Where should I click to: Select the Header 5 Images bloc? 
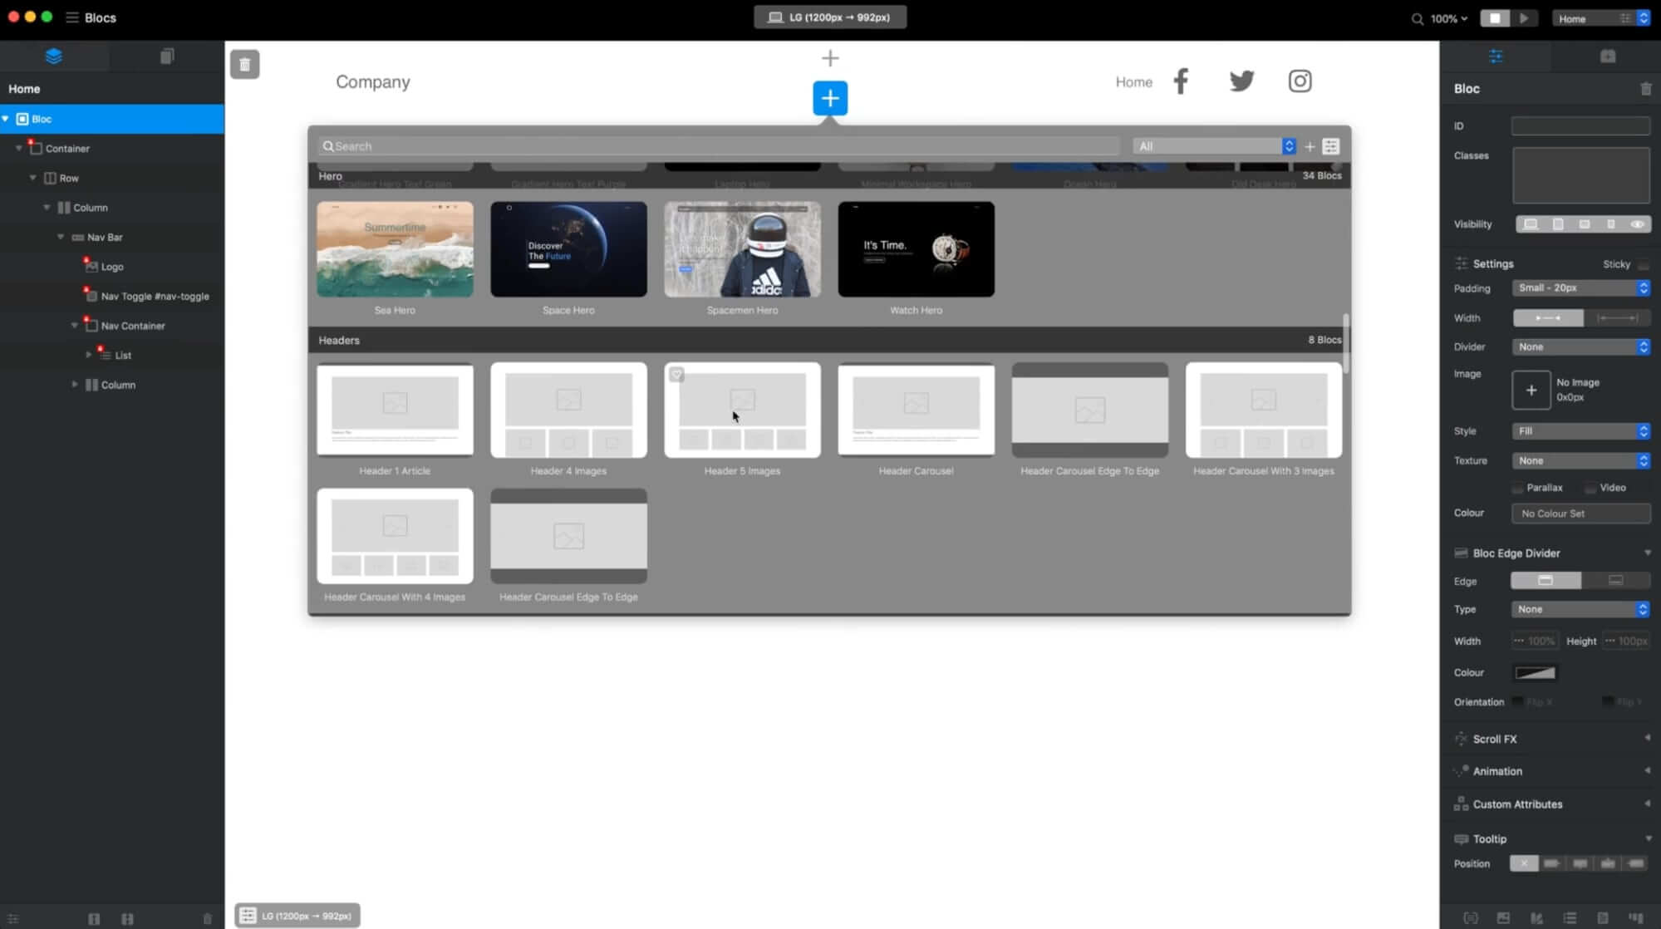(x=742, y=410)
